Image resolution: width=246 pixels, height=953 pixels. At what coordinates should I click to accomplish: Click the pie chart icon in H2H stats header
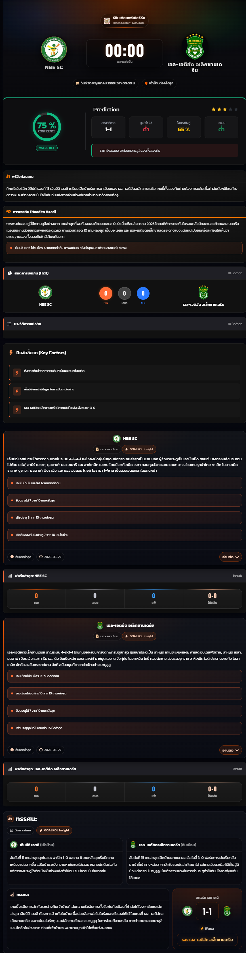tap(10, 273)
